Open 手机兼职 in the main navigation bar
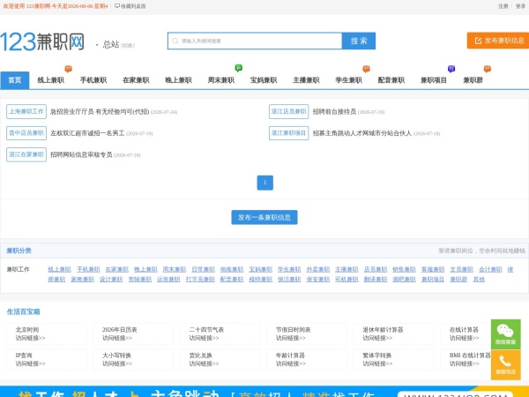The height and width of the screenshot is (397, 529). tap(93, 80)
